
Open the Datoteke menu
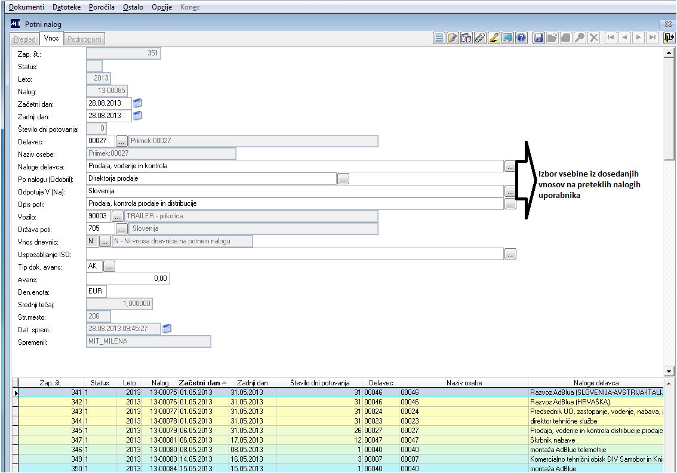click(66, 7)
